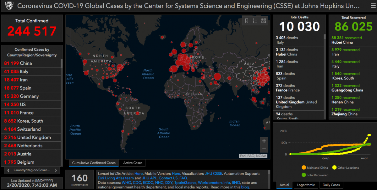Select the Actual chart tab
Viewport: 377px width, 190px height.
tap(284, 185)
